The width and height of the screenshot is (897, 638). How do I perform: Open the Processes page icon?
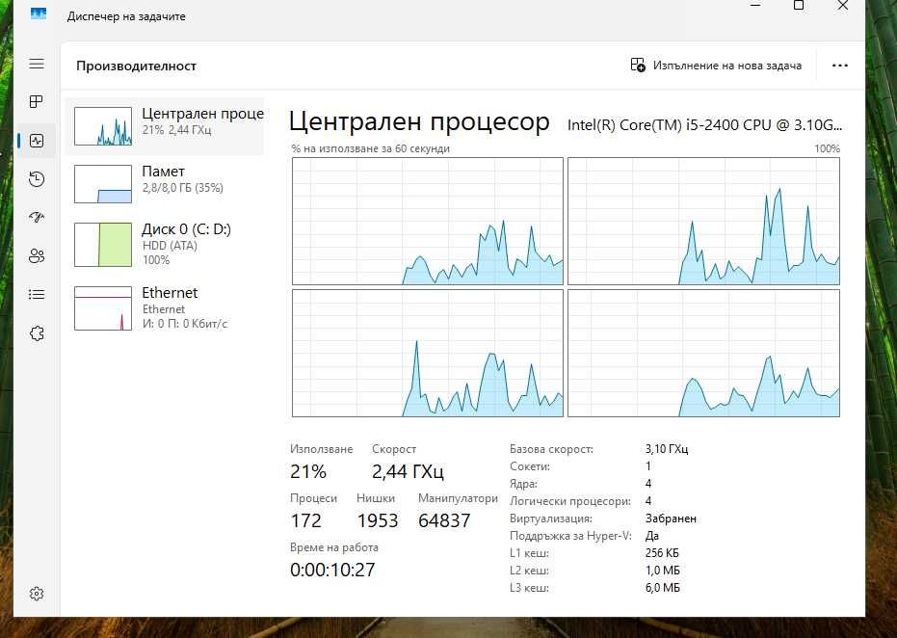tap(37, 102)
